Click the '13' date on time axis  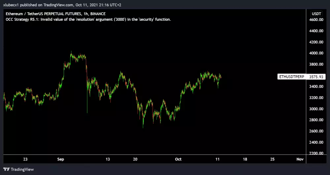[x=108, y=159]
